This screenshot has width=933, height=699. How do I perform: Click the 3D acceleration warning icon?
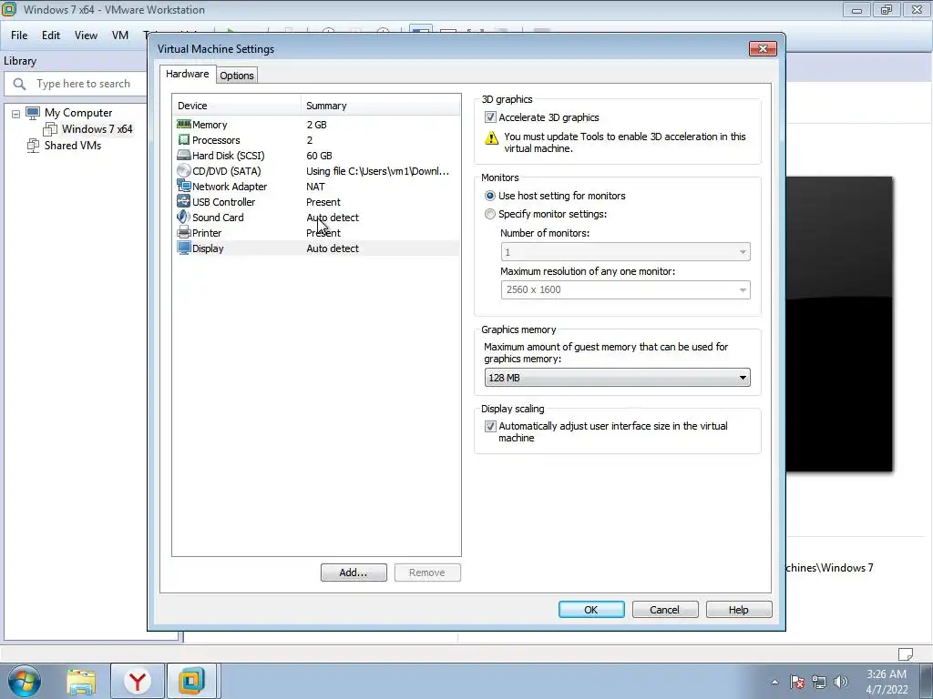pyautogui.click(x=491, y=138)
